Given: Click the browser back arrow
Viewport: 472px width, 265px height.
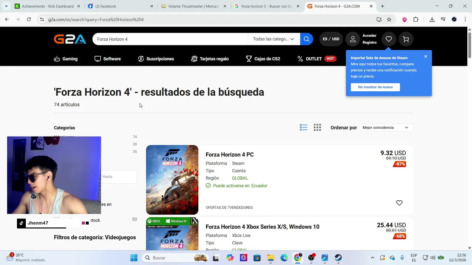Looking at the screenshot, I should [x=7, y=20].
